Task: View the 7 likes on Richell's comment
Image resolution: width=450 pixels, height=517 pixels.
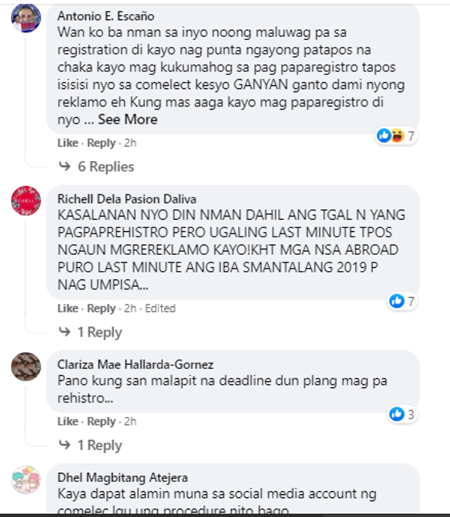Action: pos(402,301)
